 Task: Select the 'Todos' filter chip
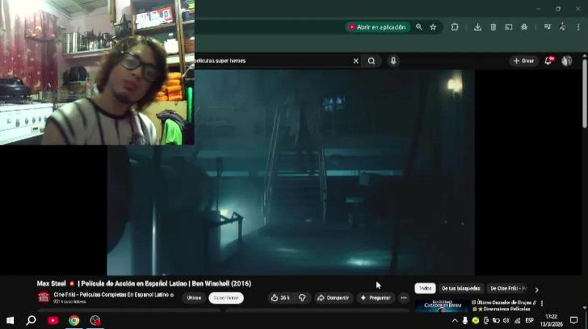(x=425, y=288)
